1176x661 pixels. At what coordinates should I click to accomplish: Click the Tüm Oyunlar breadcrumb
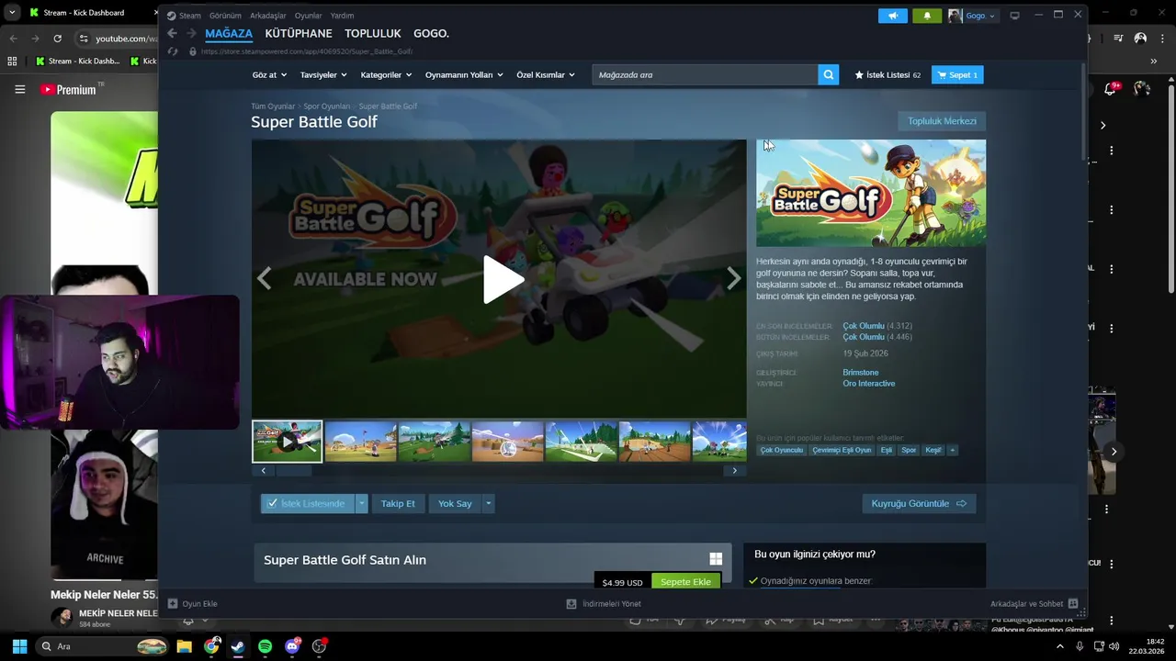pos(273,106)
